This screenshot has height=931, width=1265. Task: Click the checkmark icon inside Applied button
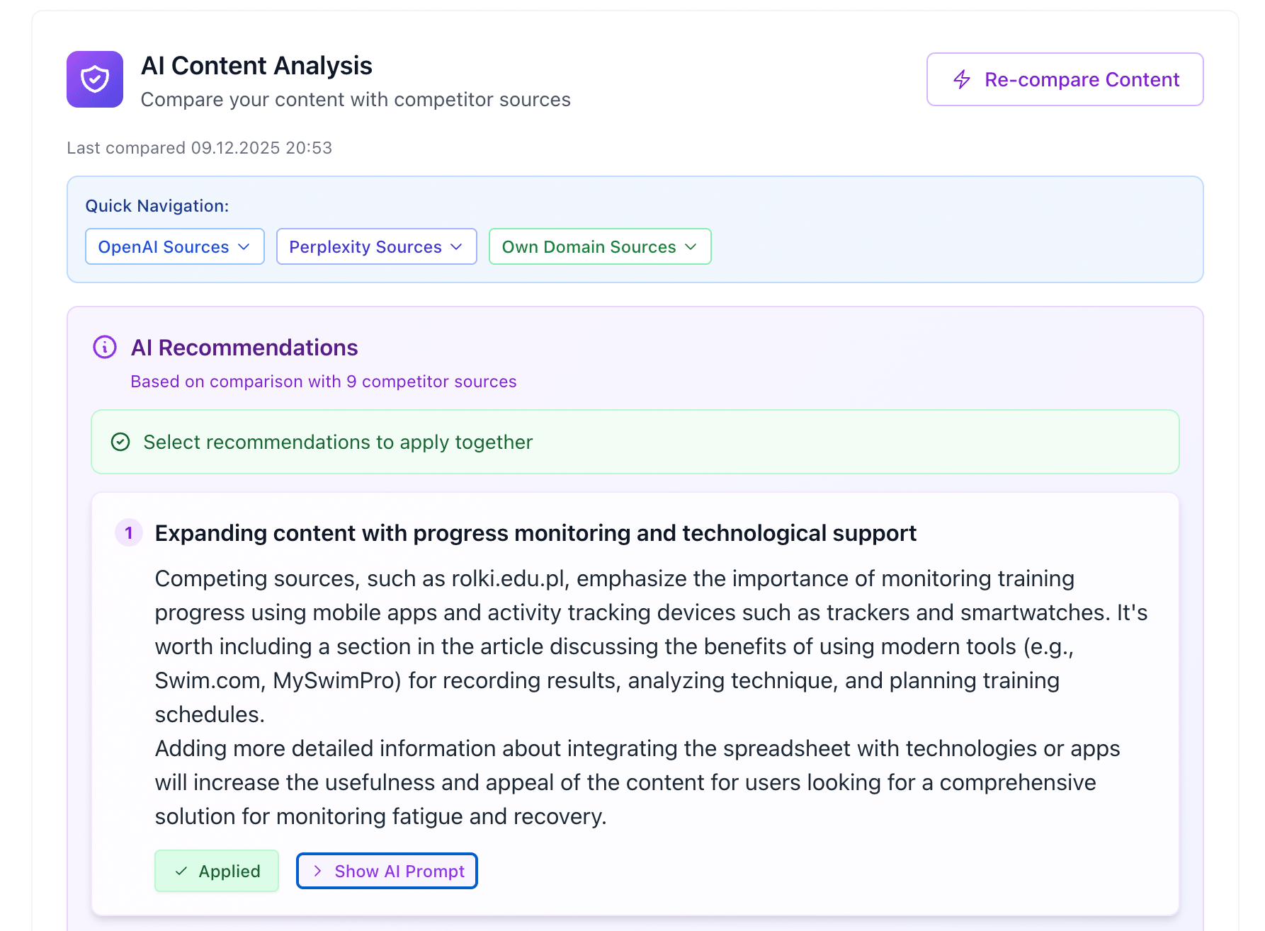pyautogui.click(x=181, y=872)
